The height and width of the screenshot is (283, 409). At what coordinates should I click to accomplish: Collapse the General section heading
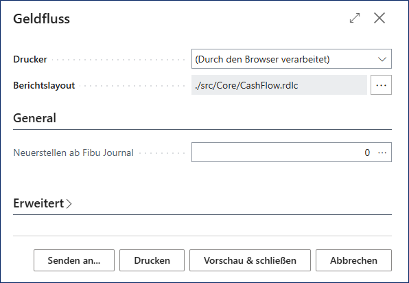point(35,118)
